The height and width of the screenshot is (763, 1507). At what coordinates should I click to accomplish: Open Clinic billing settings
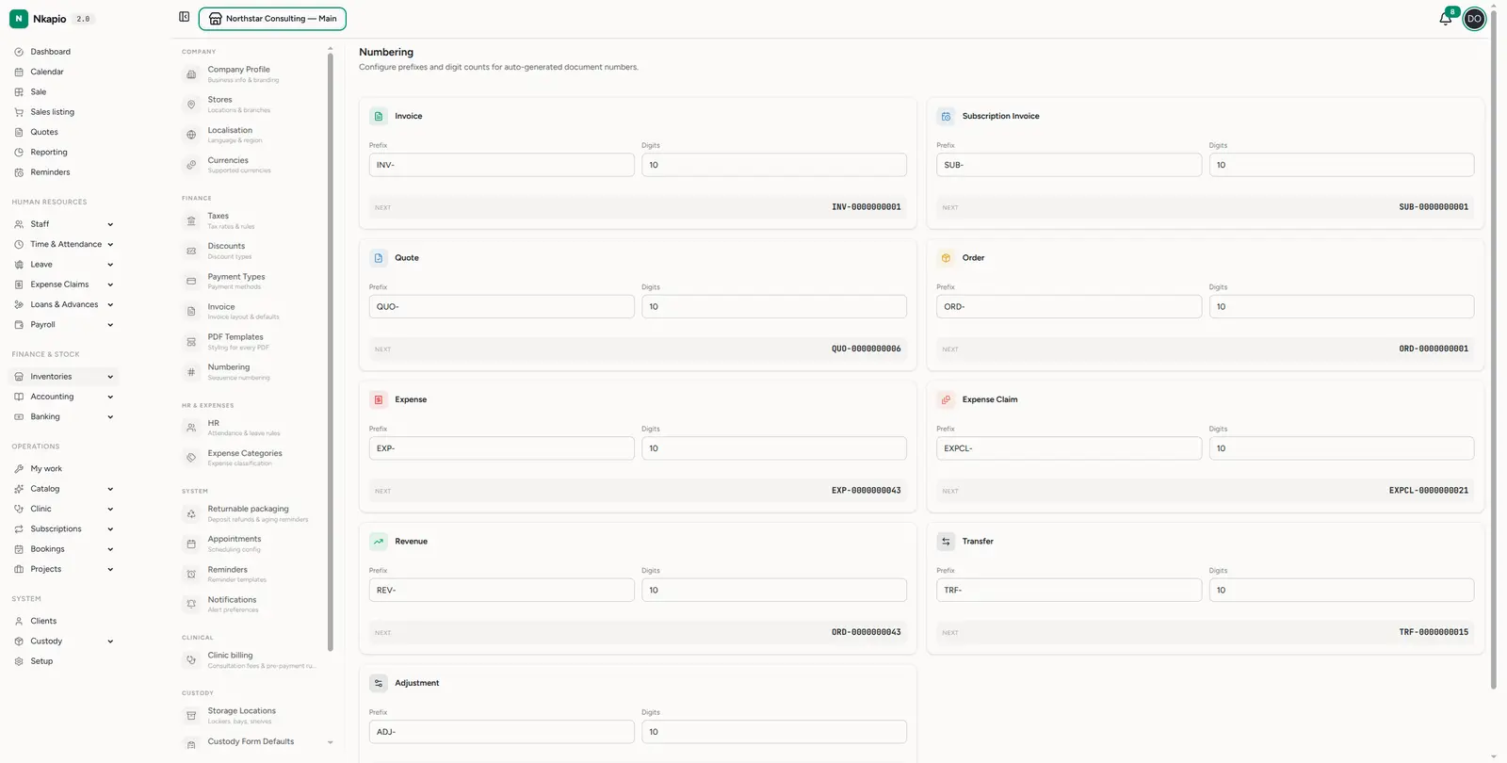251,660
